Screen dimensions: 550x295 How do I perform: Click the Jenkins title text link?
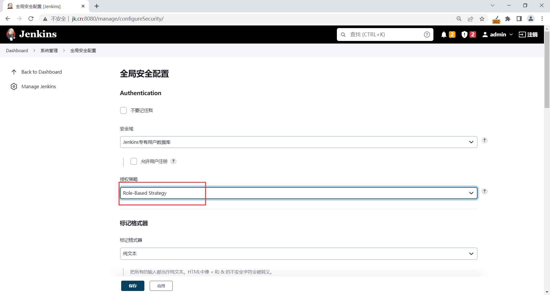38,34
